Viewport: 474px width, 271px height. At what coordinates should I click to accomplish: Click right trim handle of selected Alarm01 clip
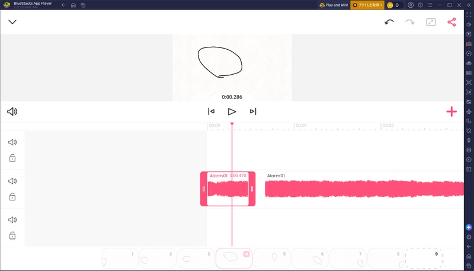(x=252, y=189)
